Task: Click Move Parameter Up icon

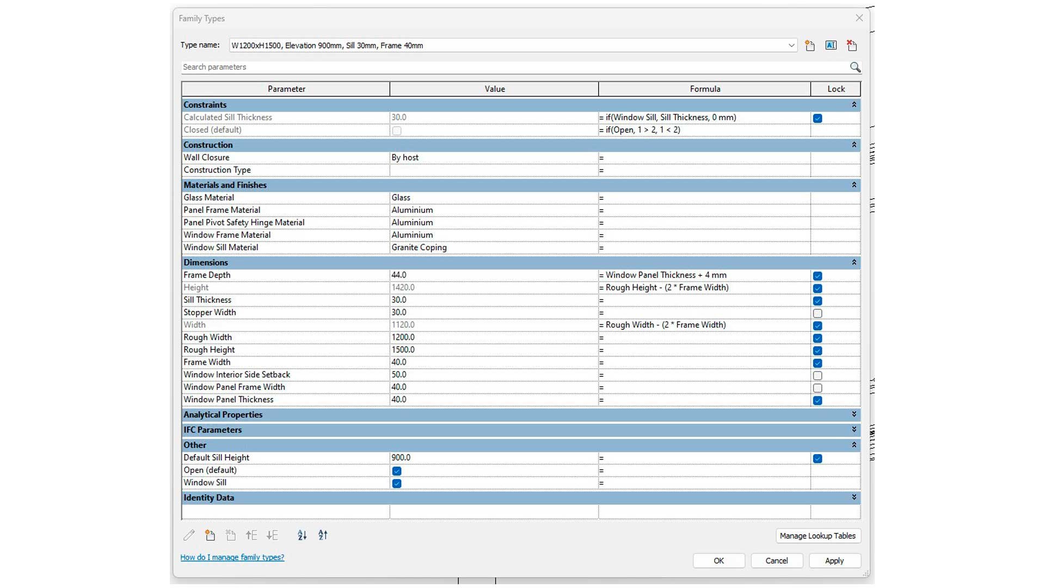Action: [251, 535]
